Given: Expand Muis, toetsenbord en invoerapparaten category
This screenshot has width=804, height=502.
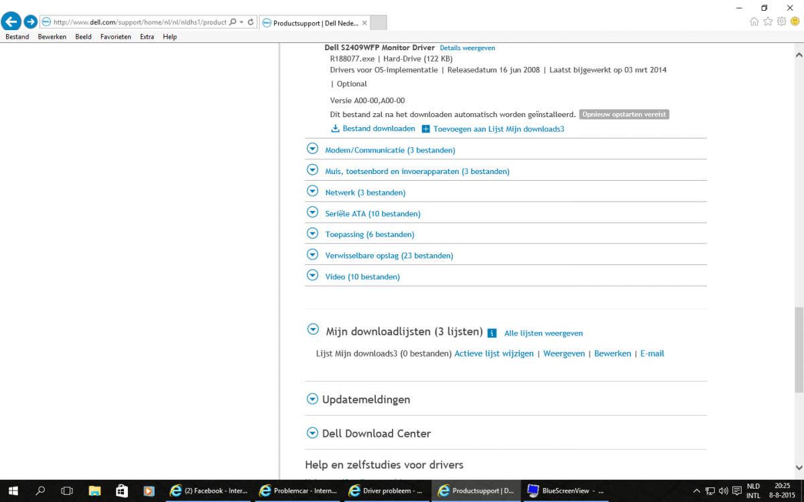Looking at the screenshot, I should 312,170.
